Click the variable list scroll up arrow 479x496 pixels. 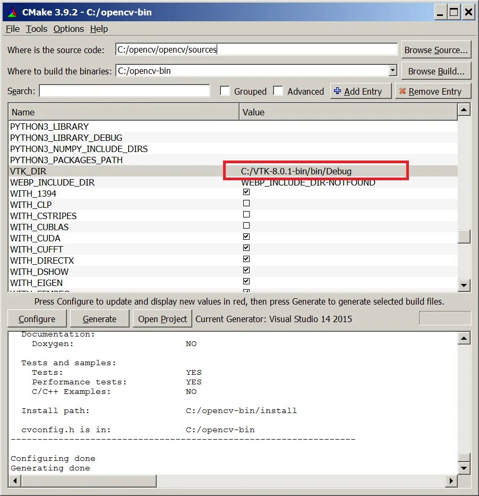pyautogui.click(x=464, y=110)
